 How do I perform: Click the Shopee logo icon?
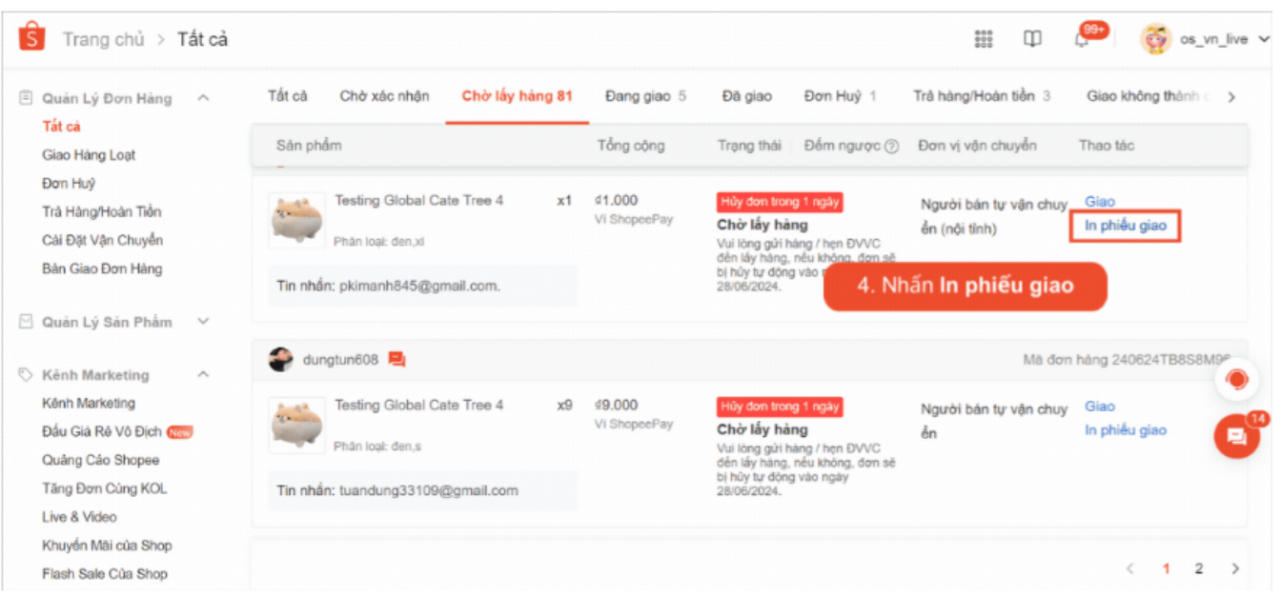[x=31, y=38]
